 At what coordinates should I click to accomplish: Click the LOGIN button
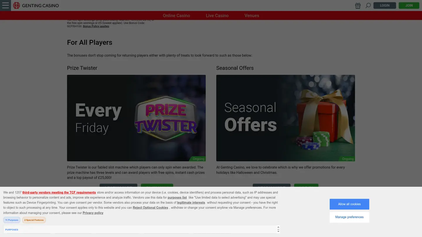pyautogui.click(x=384, y=6)
